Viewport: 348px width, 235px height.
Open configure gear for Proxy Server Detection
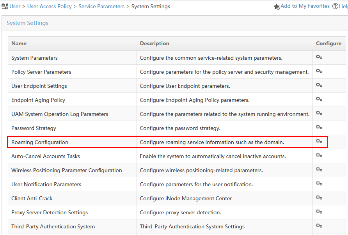pos(319,211)
